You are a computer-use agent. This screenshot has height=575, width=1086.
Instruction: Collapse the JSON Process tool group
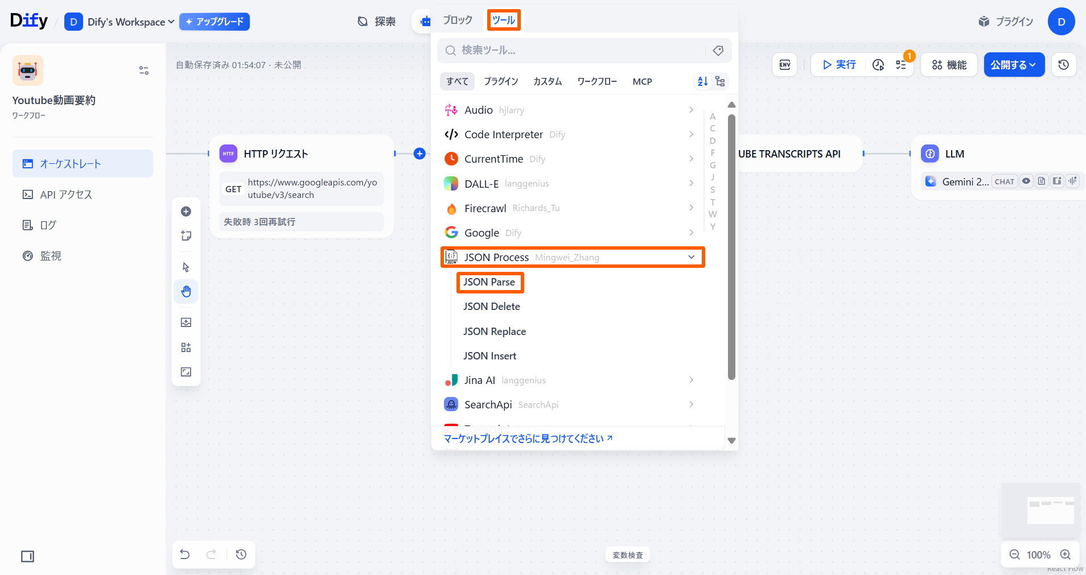click(691, 257)
